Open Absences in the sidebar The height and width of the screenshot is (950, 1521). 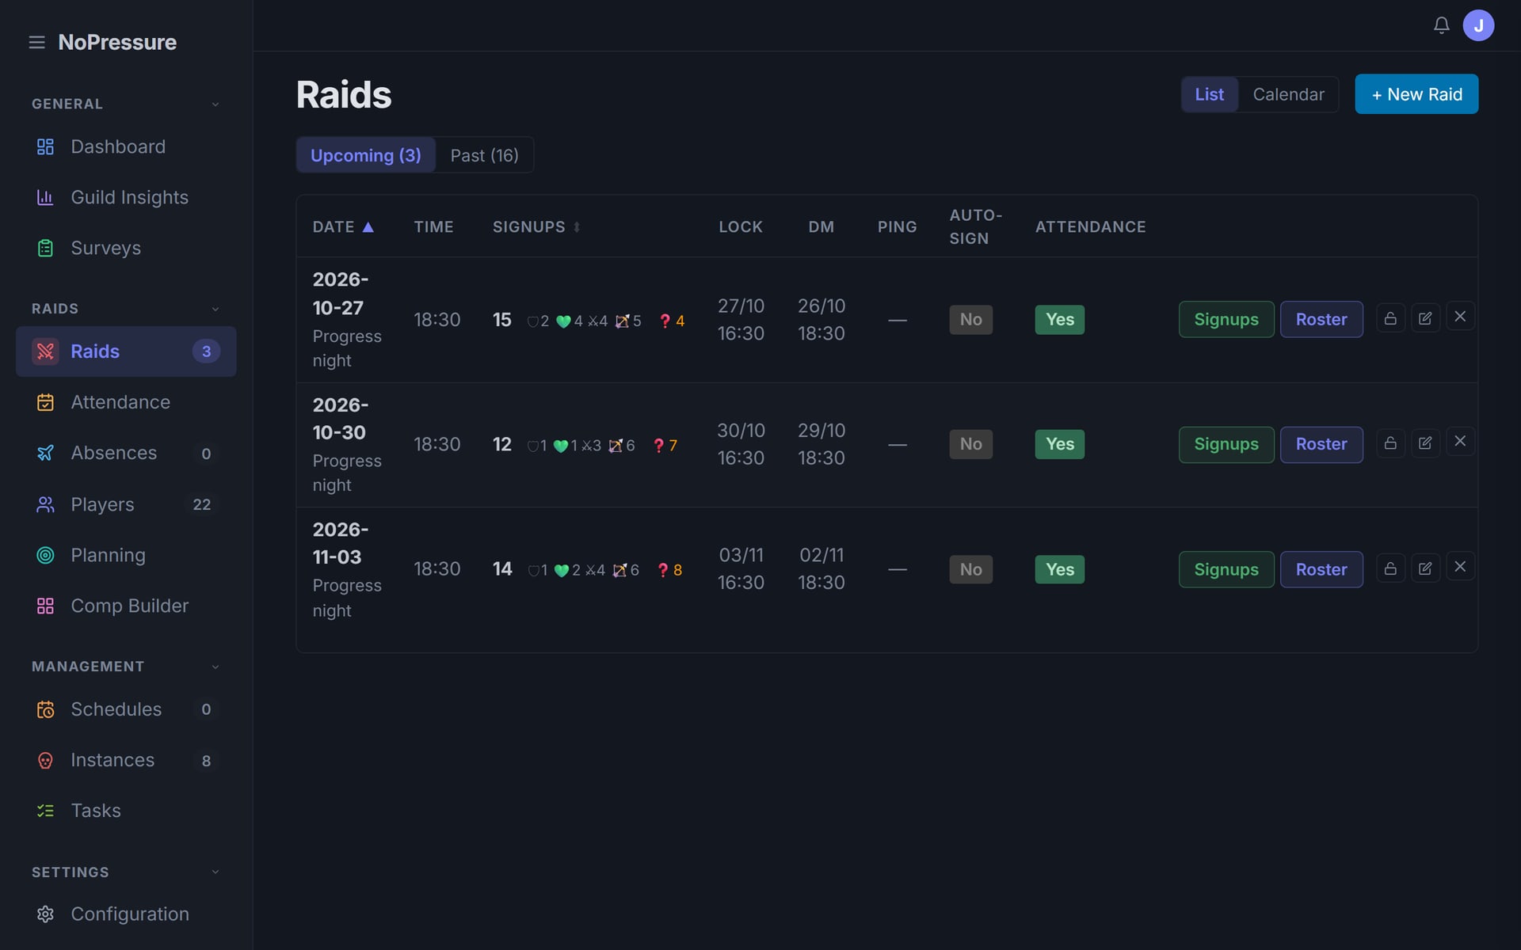point(126,453)
